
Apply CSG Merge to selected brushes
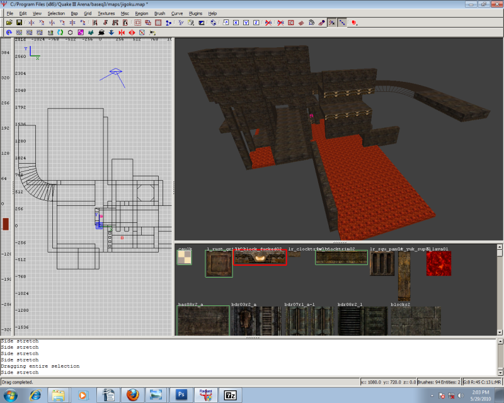click(148, 23)
